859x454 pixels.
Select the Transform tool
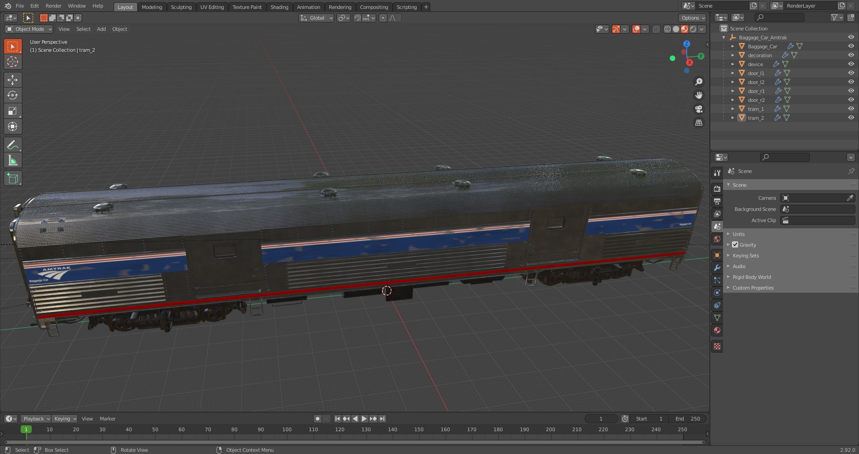13,127
